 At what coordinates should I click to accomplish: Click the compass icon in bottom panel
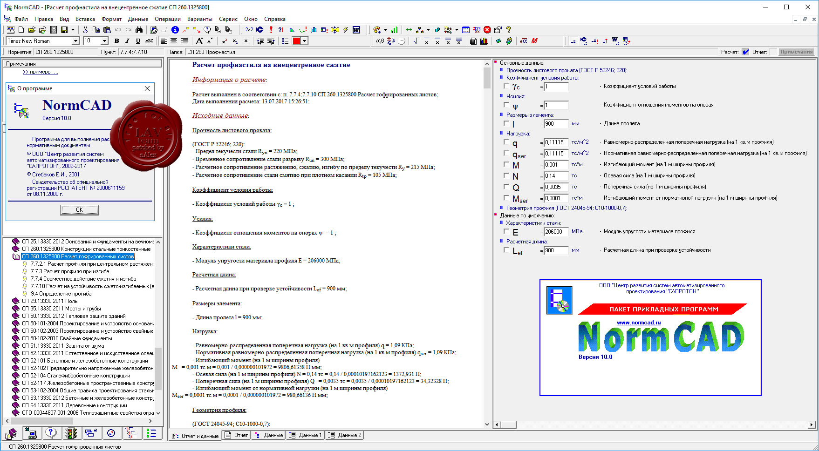[111, 433]
